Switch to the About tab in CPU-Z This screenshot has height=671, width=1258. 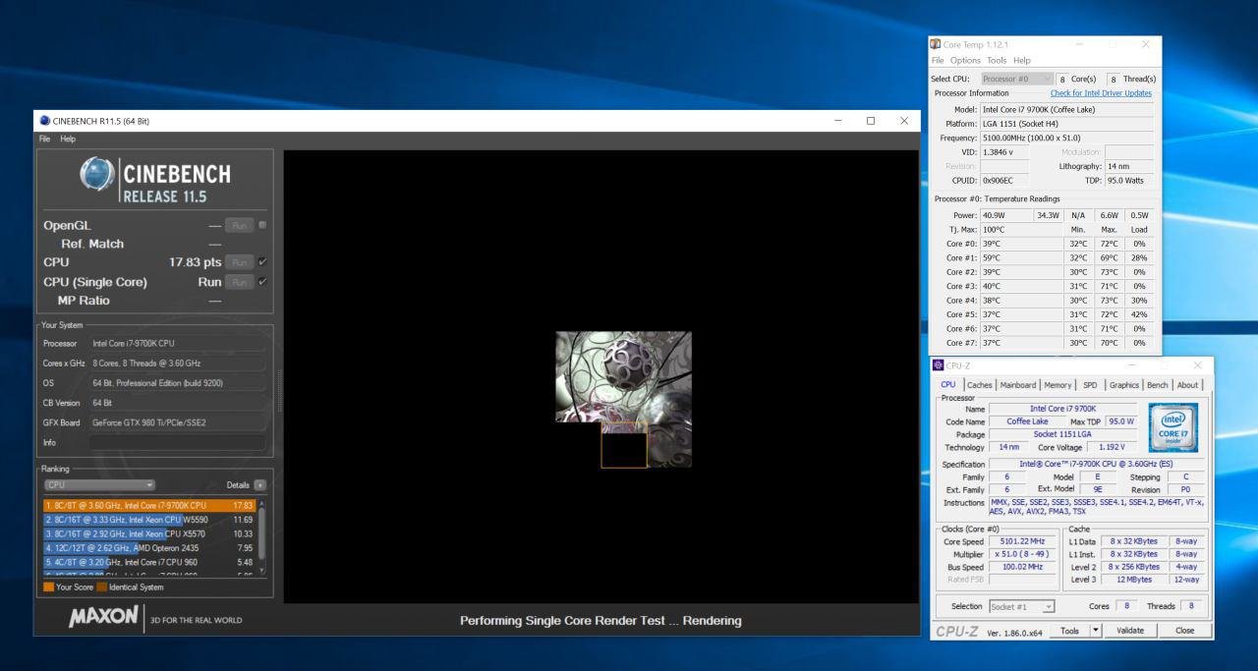(x=1188, y=385)
